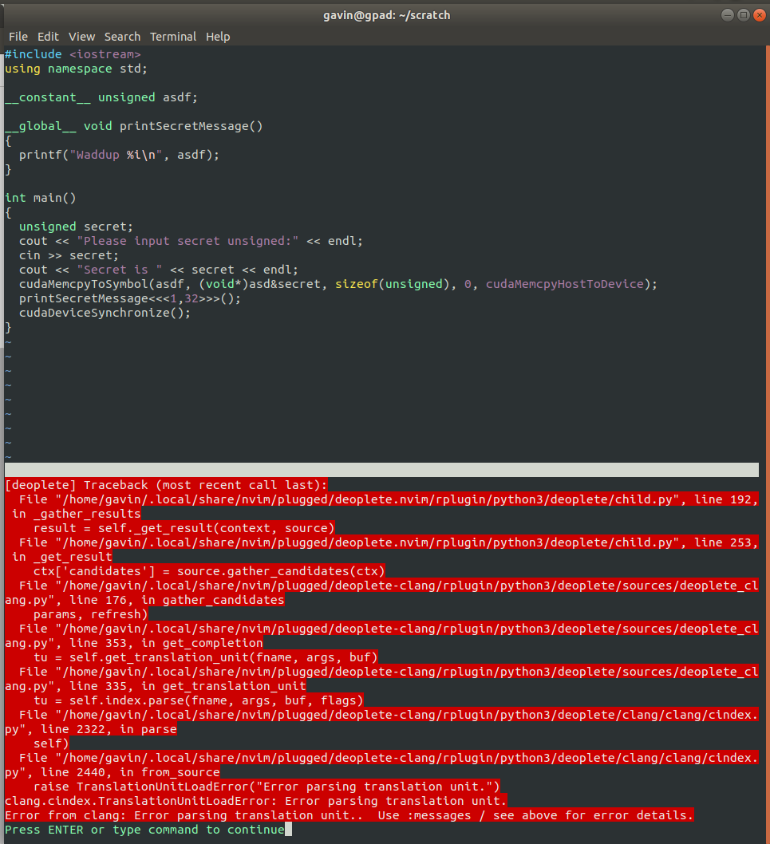
Task: Click 'clang.cindex.TranslationUnitLoadError: Error parsing translation unit.' line
Action: [x=256, y=801]
